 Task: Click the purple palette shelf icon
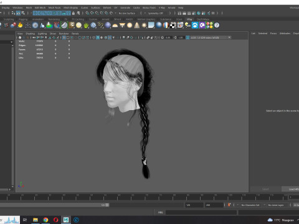click(202, 26)
